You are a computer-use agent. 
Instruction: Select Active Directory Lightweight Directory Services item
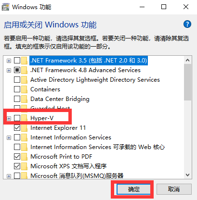click(95, 80)
